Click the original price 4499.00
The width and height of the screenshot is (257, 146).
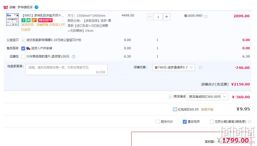click(128, 15)
